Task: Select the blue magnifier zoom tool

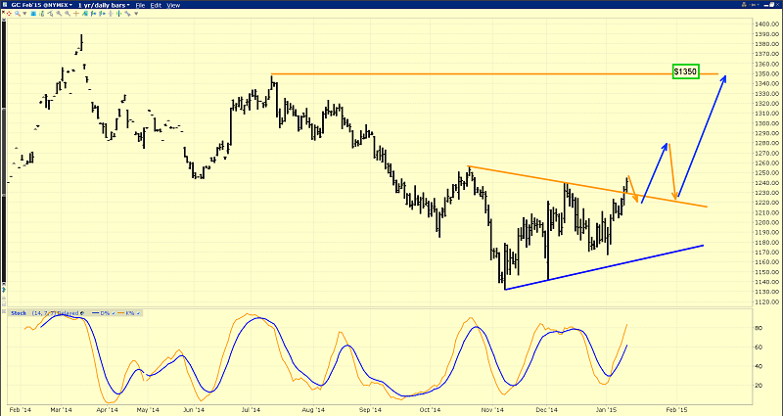Action: click(18, 14)
